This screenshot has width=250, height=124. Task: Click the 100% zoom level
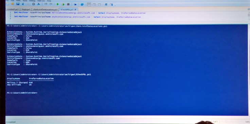coord(247,122)
